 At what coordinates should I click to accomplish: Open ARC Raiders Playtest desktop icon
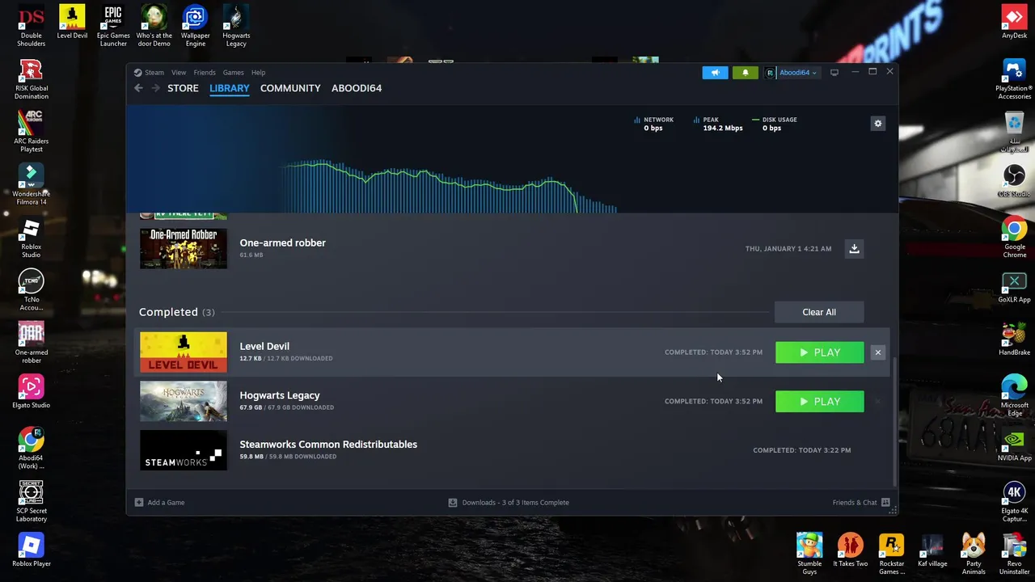pyautogui.click(x=32, y=132)
